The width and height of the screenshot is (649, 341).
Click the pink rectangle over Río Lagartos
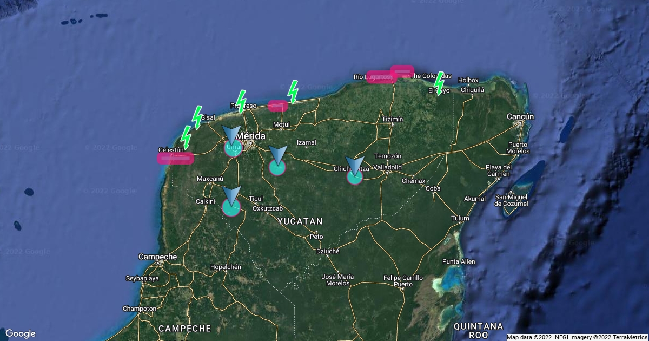coord(381,77)
